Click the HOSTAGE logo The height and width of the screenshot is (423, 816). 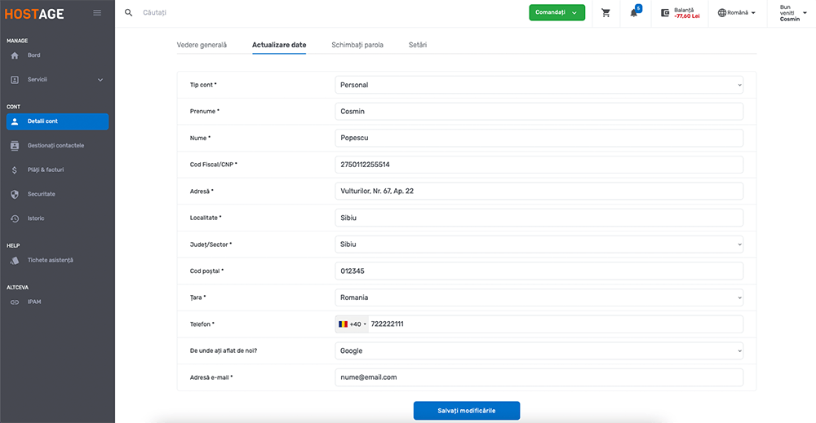pyautogui.click(x=33, y=14)
